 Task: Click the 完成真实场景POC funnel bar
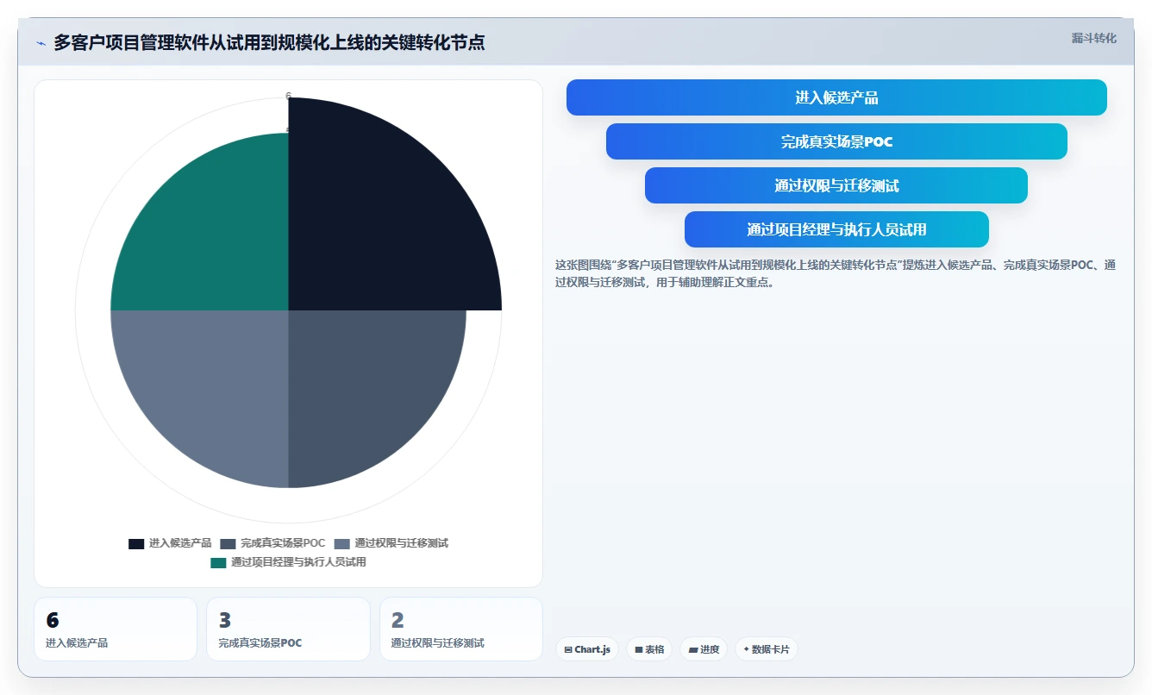(x=836, y=141)
